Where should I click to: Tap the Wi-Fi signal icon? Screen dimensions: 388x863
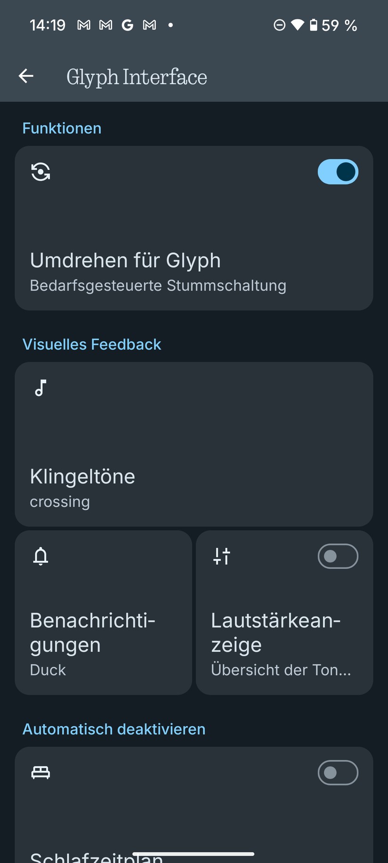click(x=297, y=25)
